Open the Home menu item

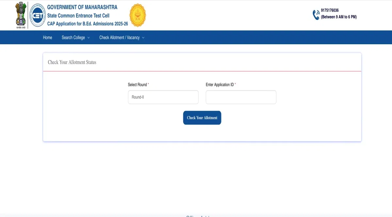(x=48, y=37)
